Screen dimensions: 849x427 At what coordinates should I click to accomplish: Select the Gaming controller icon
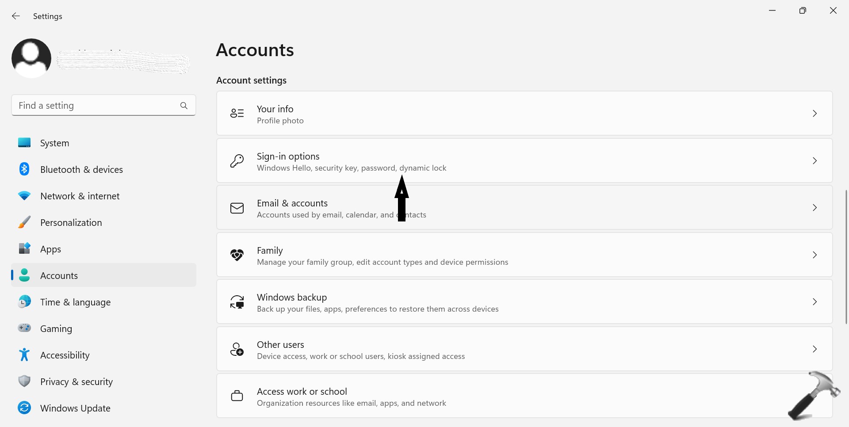[24, 328]
